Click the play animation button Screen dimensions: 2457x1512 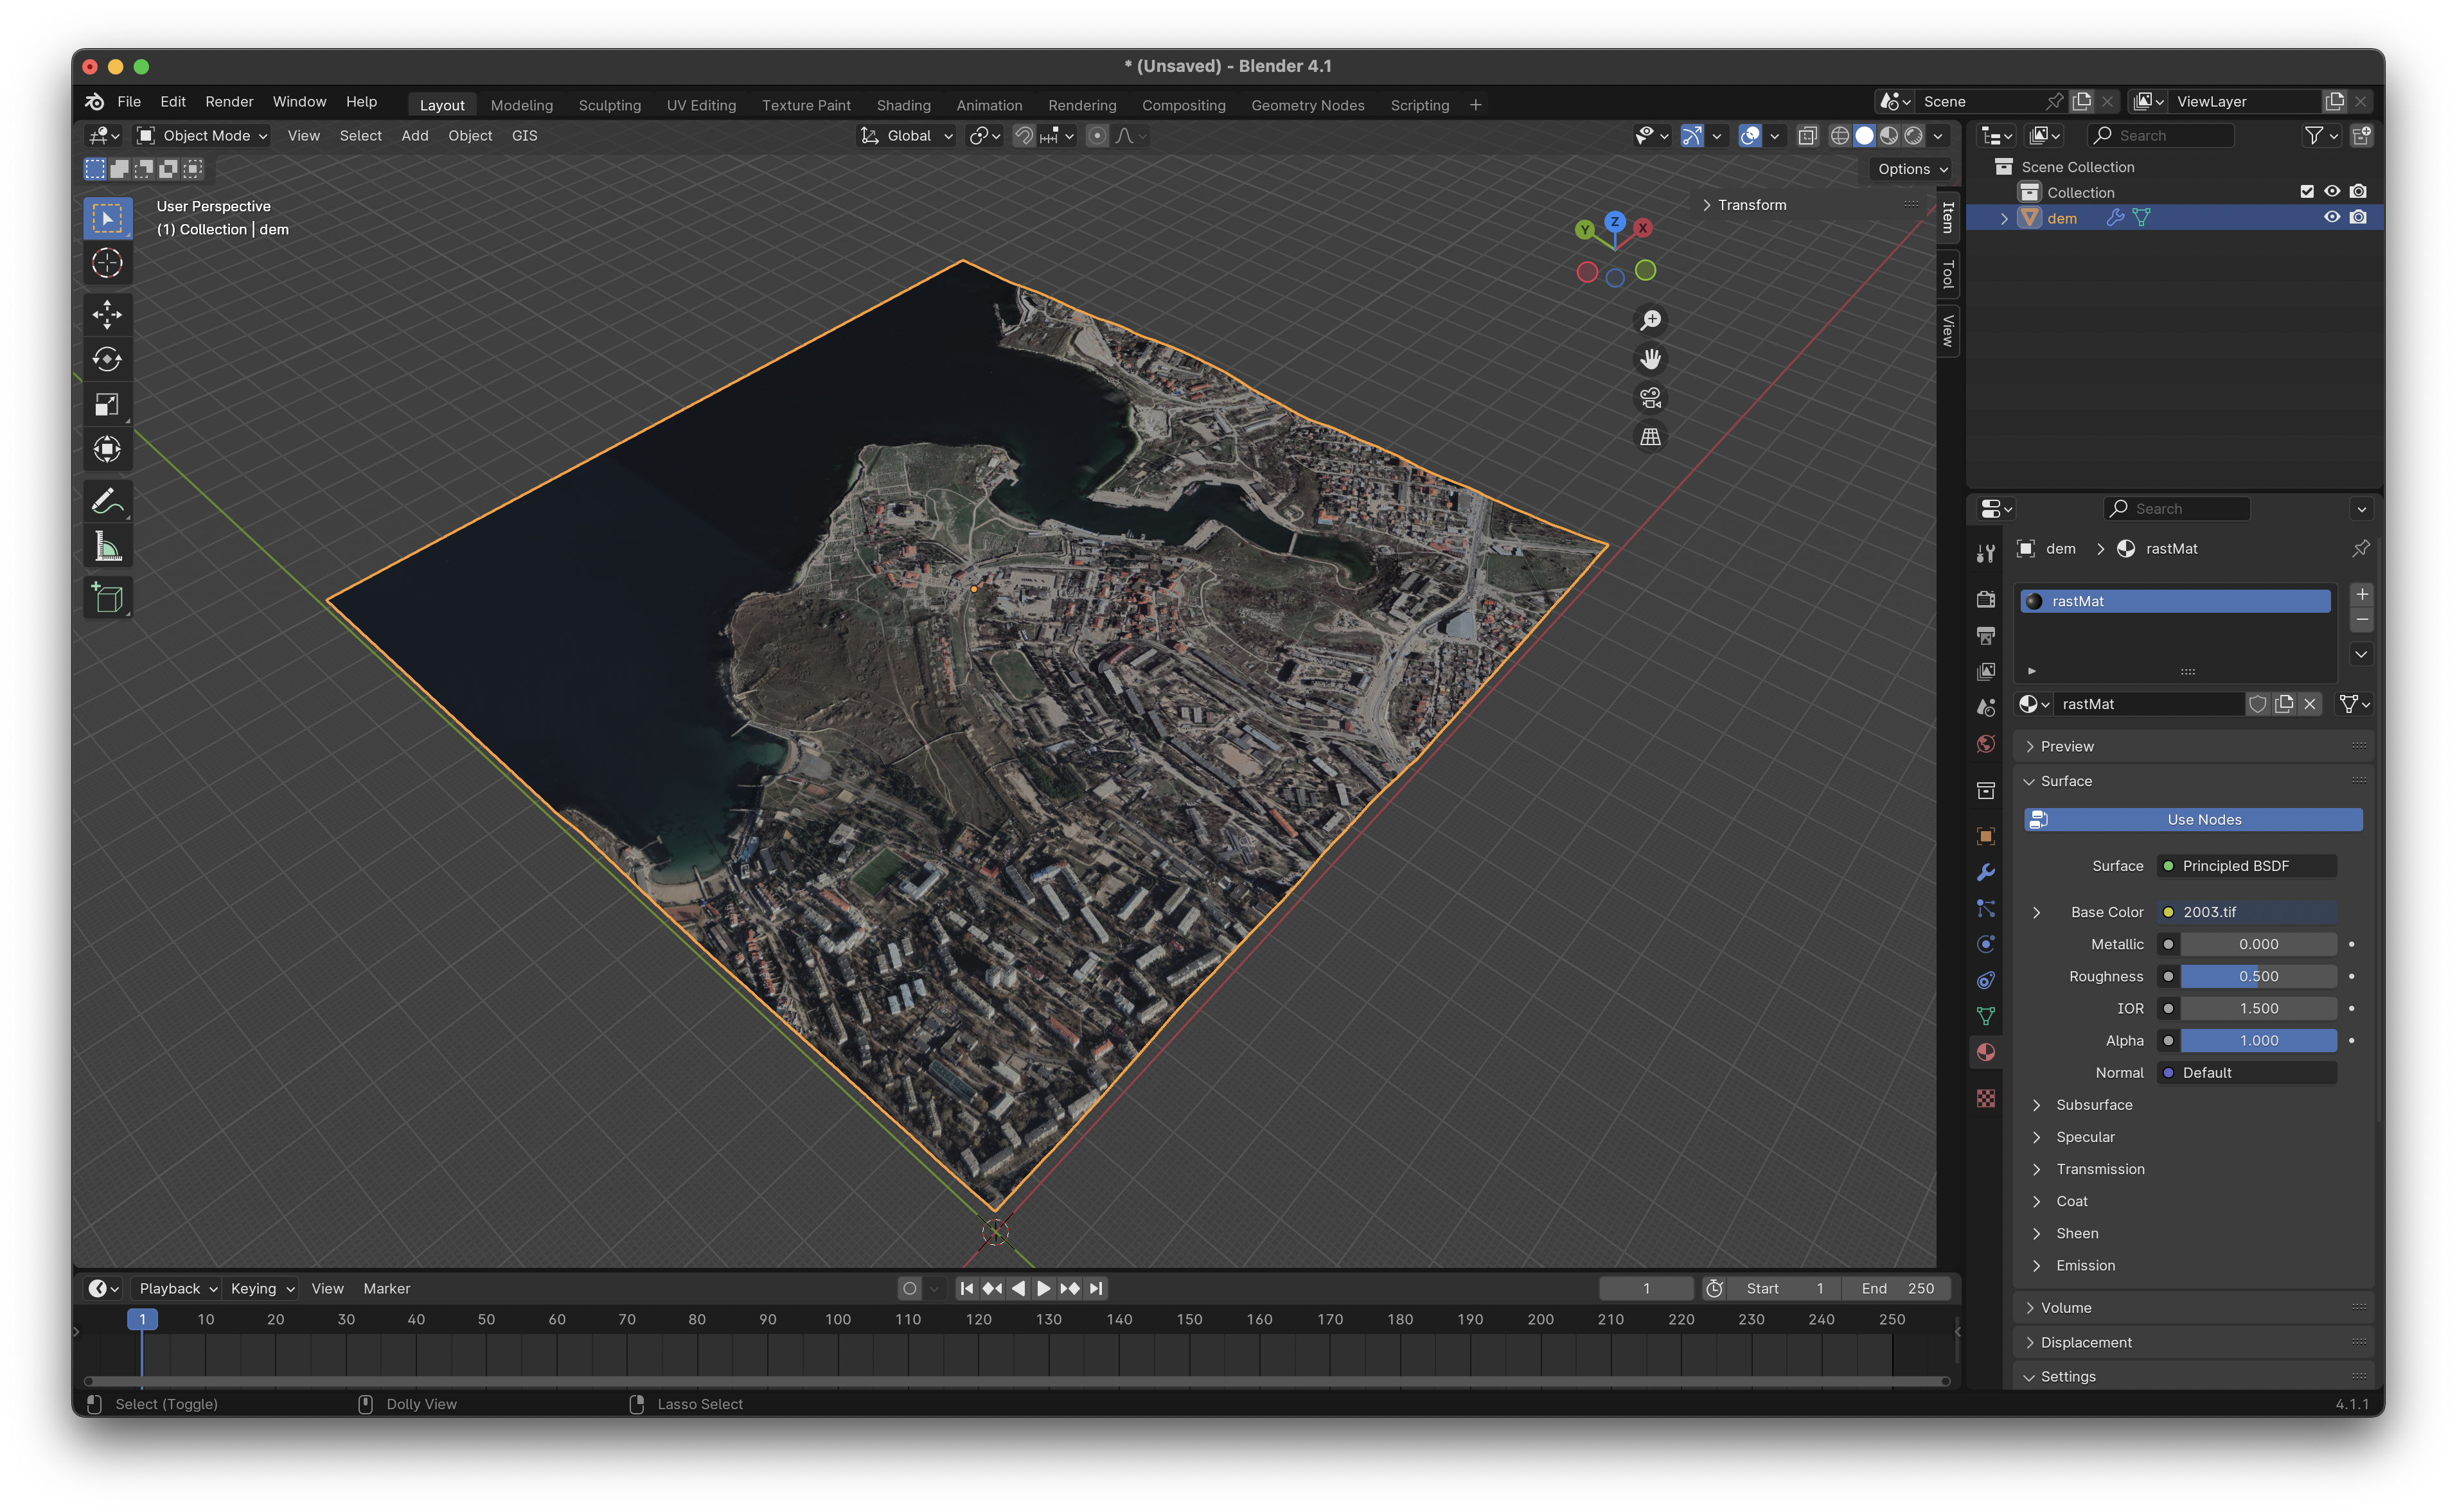click(1043, 1289)
